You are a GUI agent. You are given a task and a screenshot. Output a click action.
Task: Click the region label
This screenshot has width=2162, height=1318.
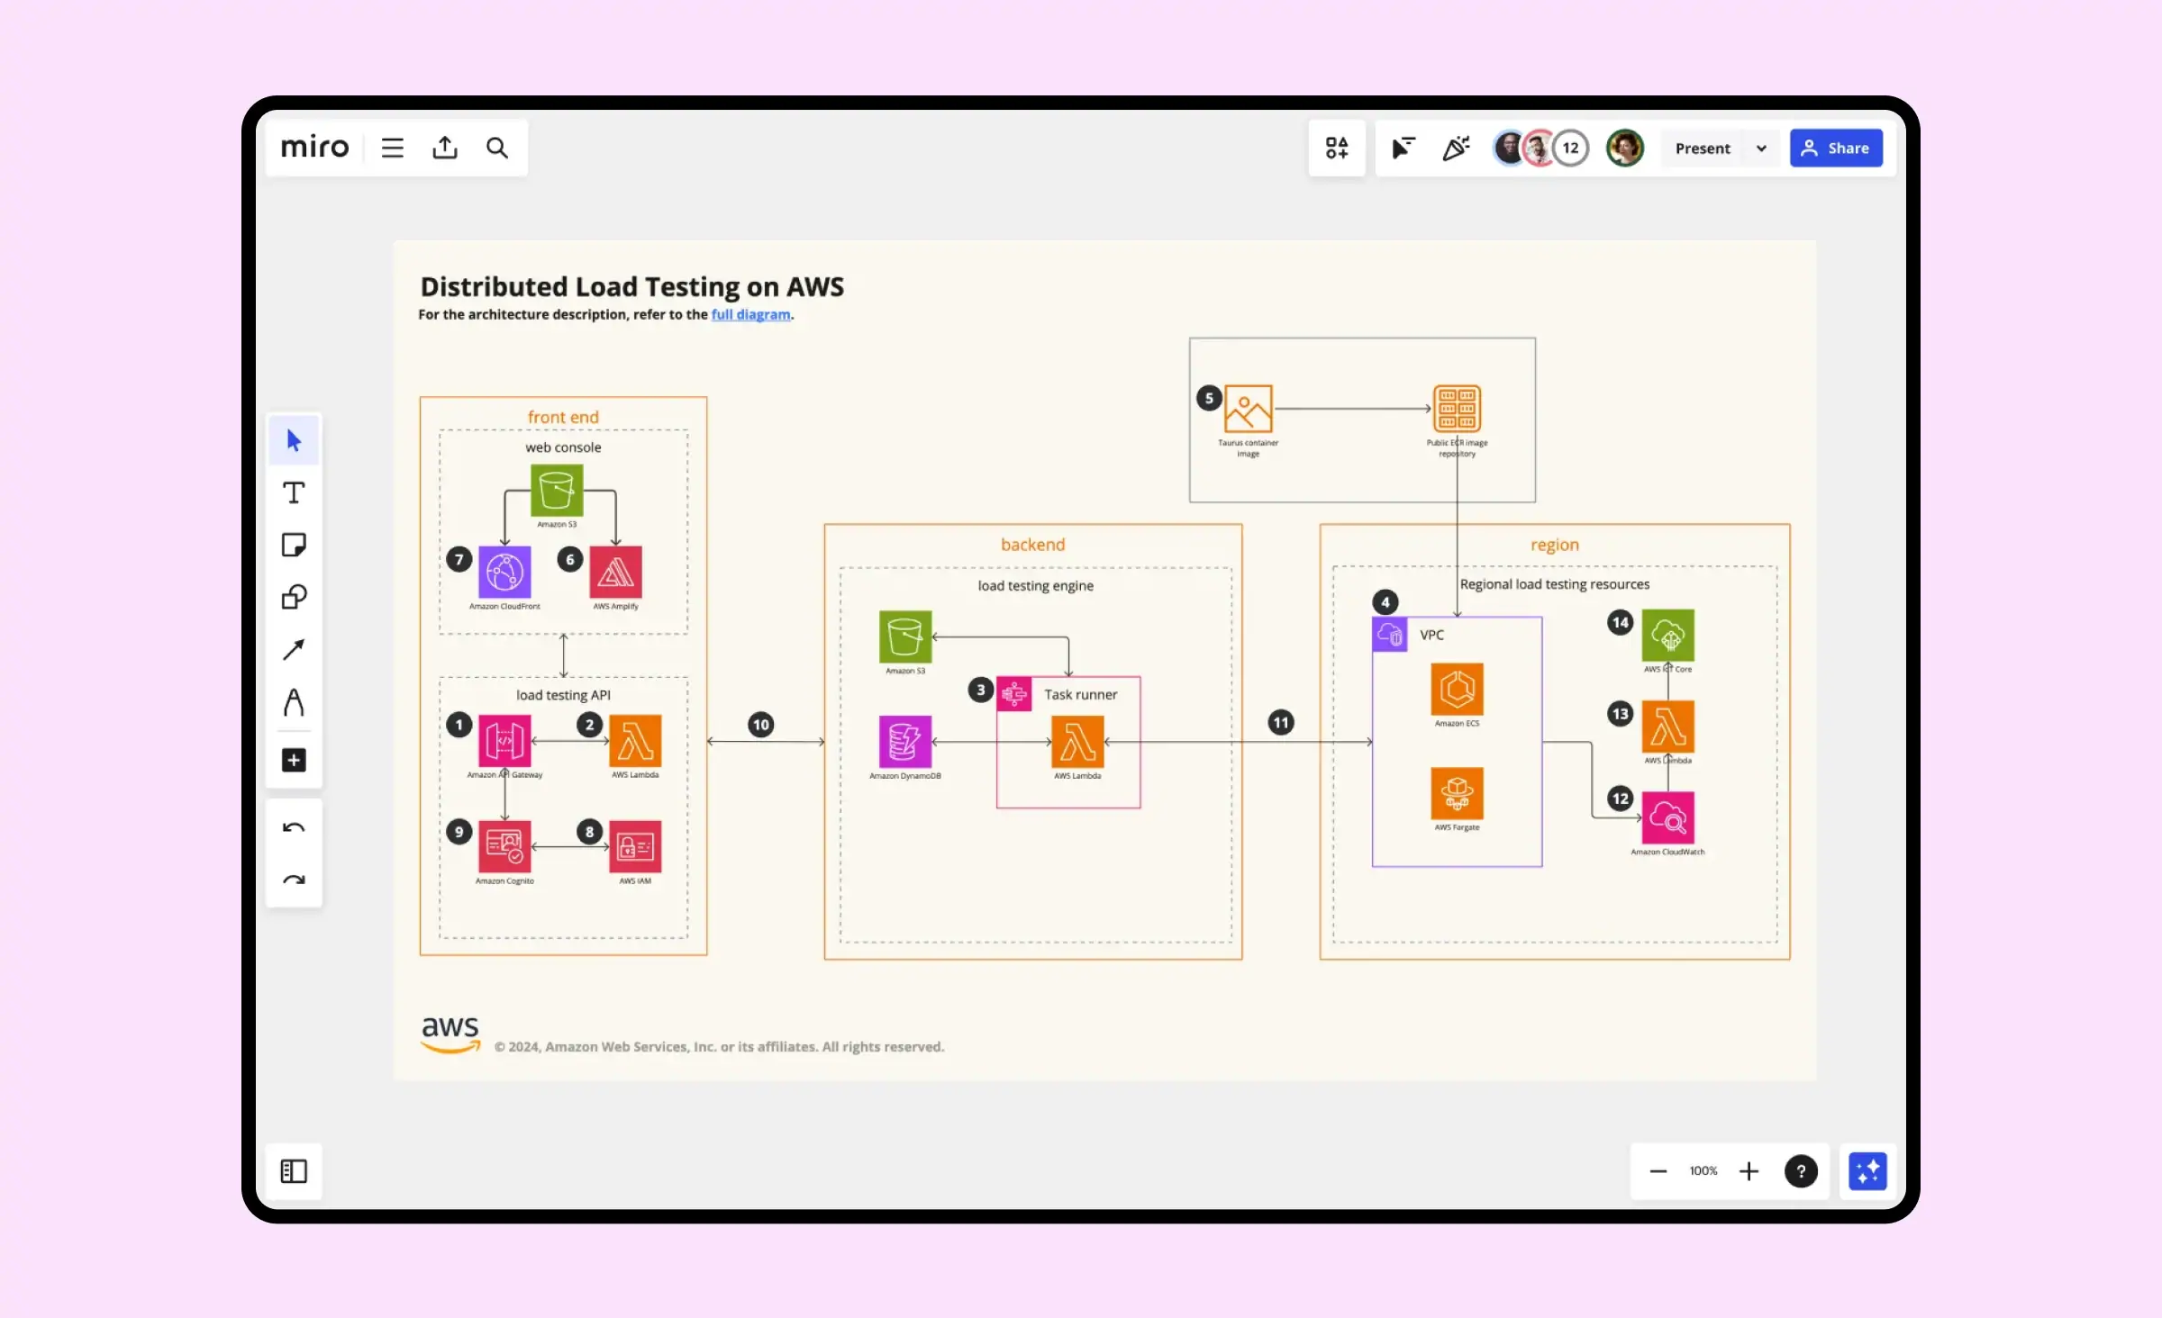pos(1554,545)
